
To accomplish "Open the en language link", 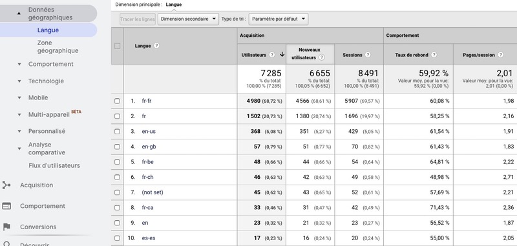I will (x=145, y=223).
